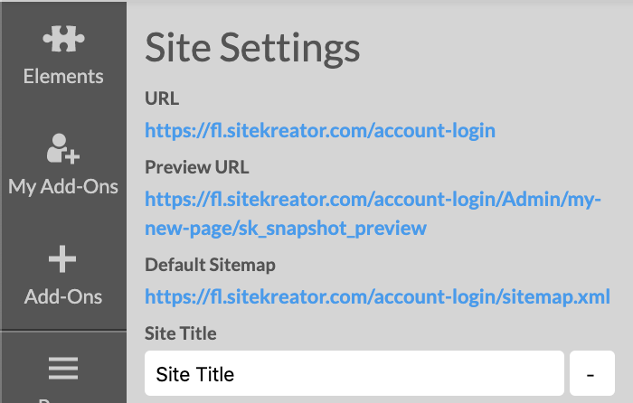The height and width of the screenshot is (403, 633).
Task: Select the My Add-Ons label in sidebar
Action: pyautogui.click(x=63, y=187)
